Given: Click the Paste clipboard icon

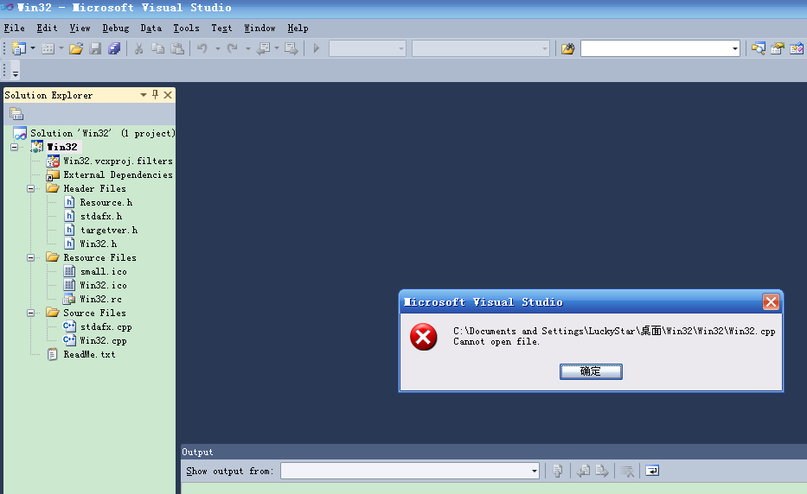Looking at the screenshot, I should (x=177, y=49).
